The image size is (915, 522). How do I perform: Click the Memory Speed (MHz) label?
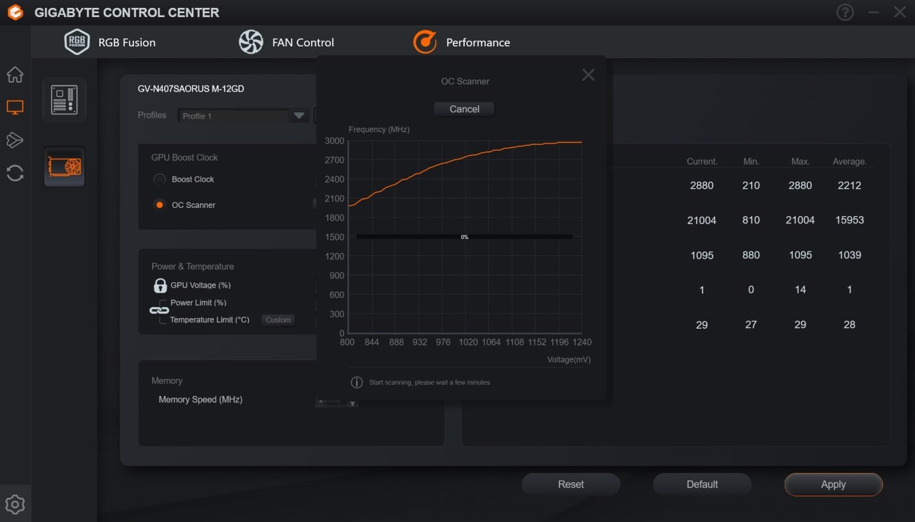coord(201,399)
